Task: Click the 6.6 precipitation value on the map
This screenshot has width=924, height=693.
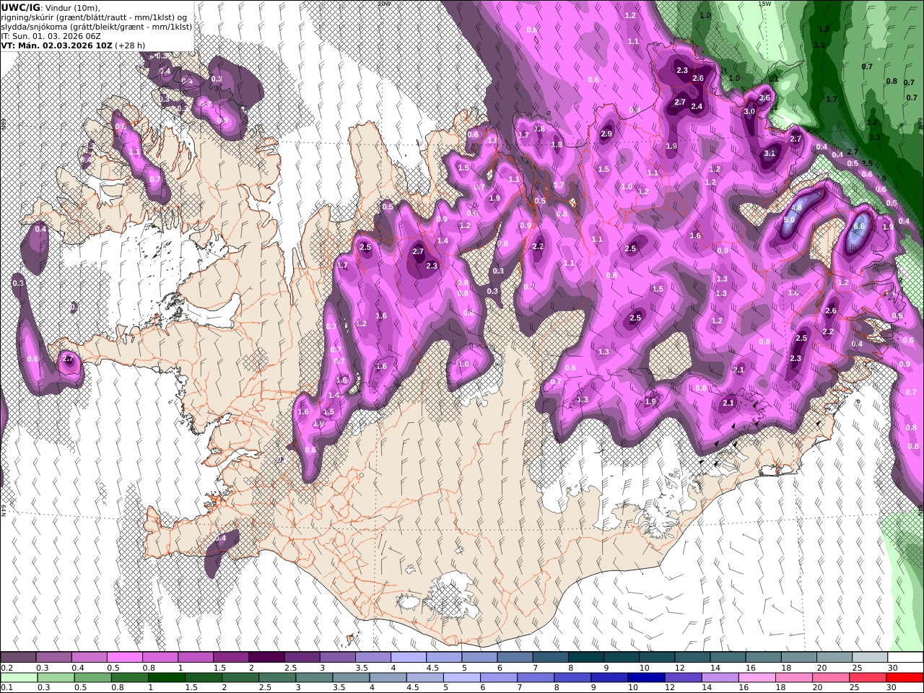Action: tap(859, 226)
